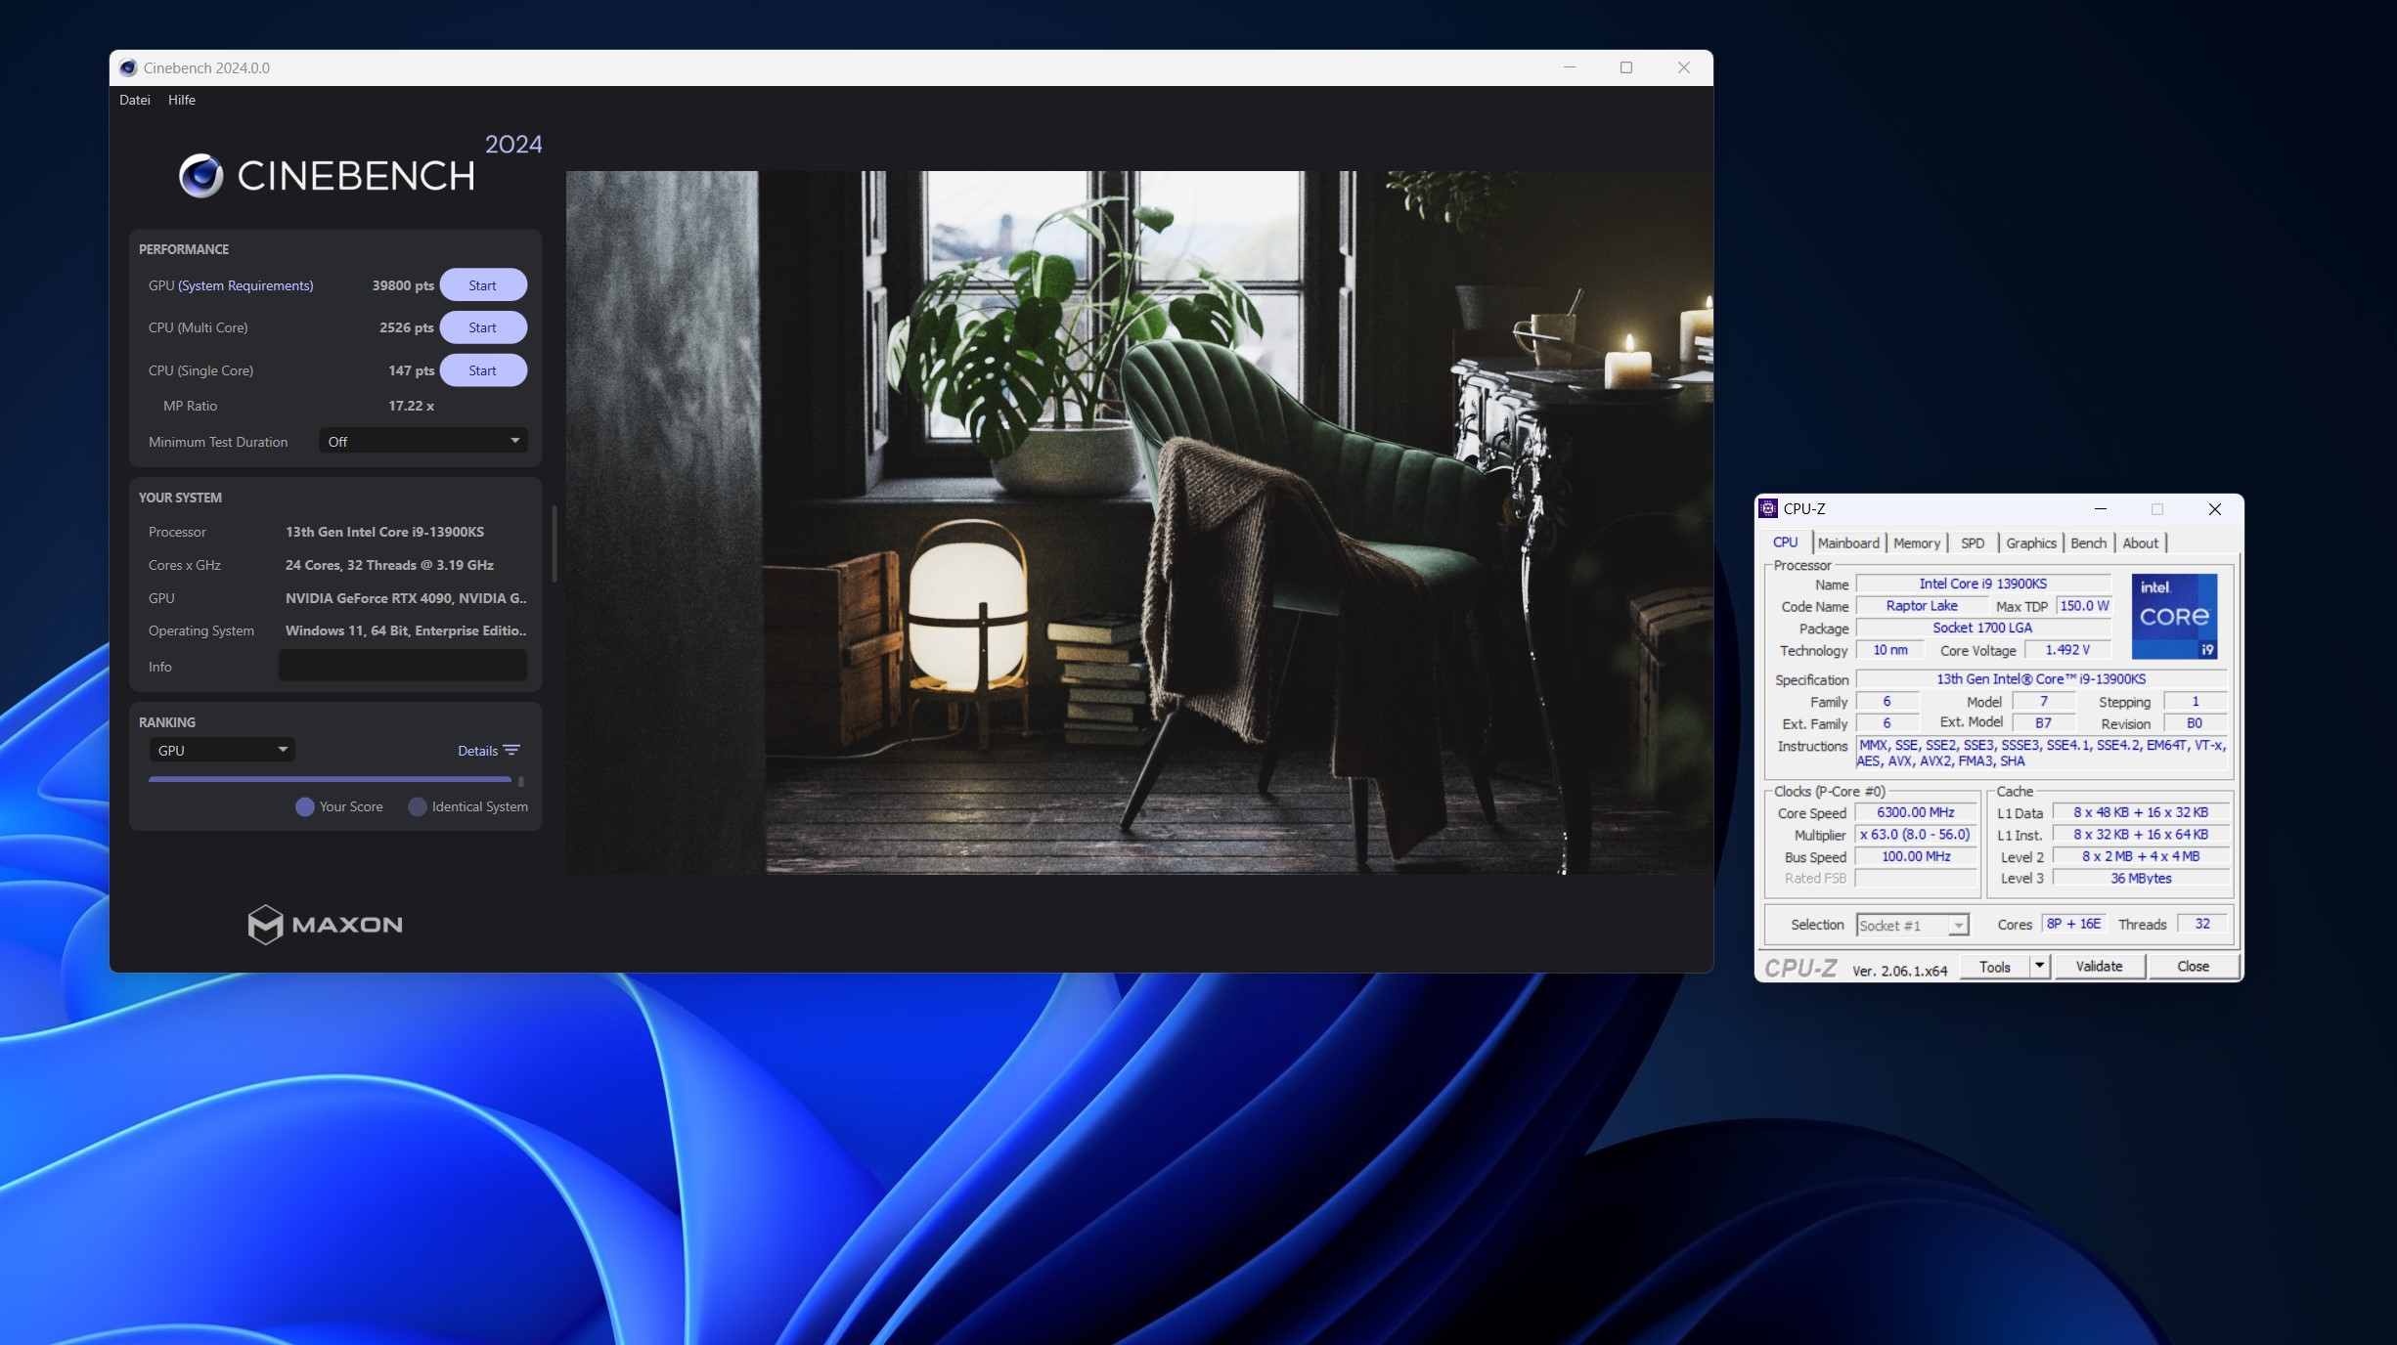
Task: Click the Info text field in Your System
Action: (x=402, y=667)
